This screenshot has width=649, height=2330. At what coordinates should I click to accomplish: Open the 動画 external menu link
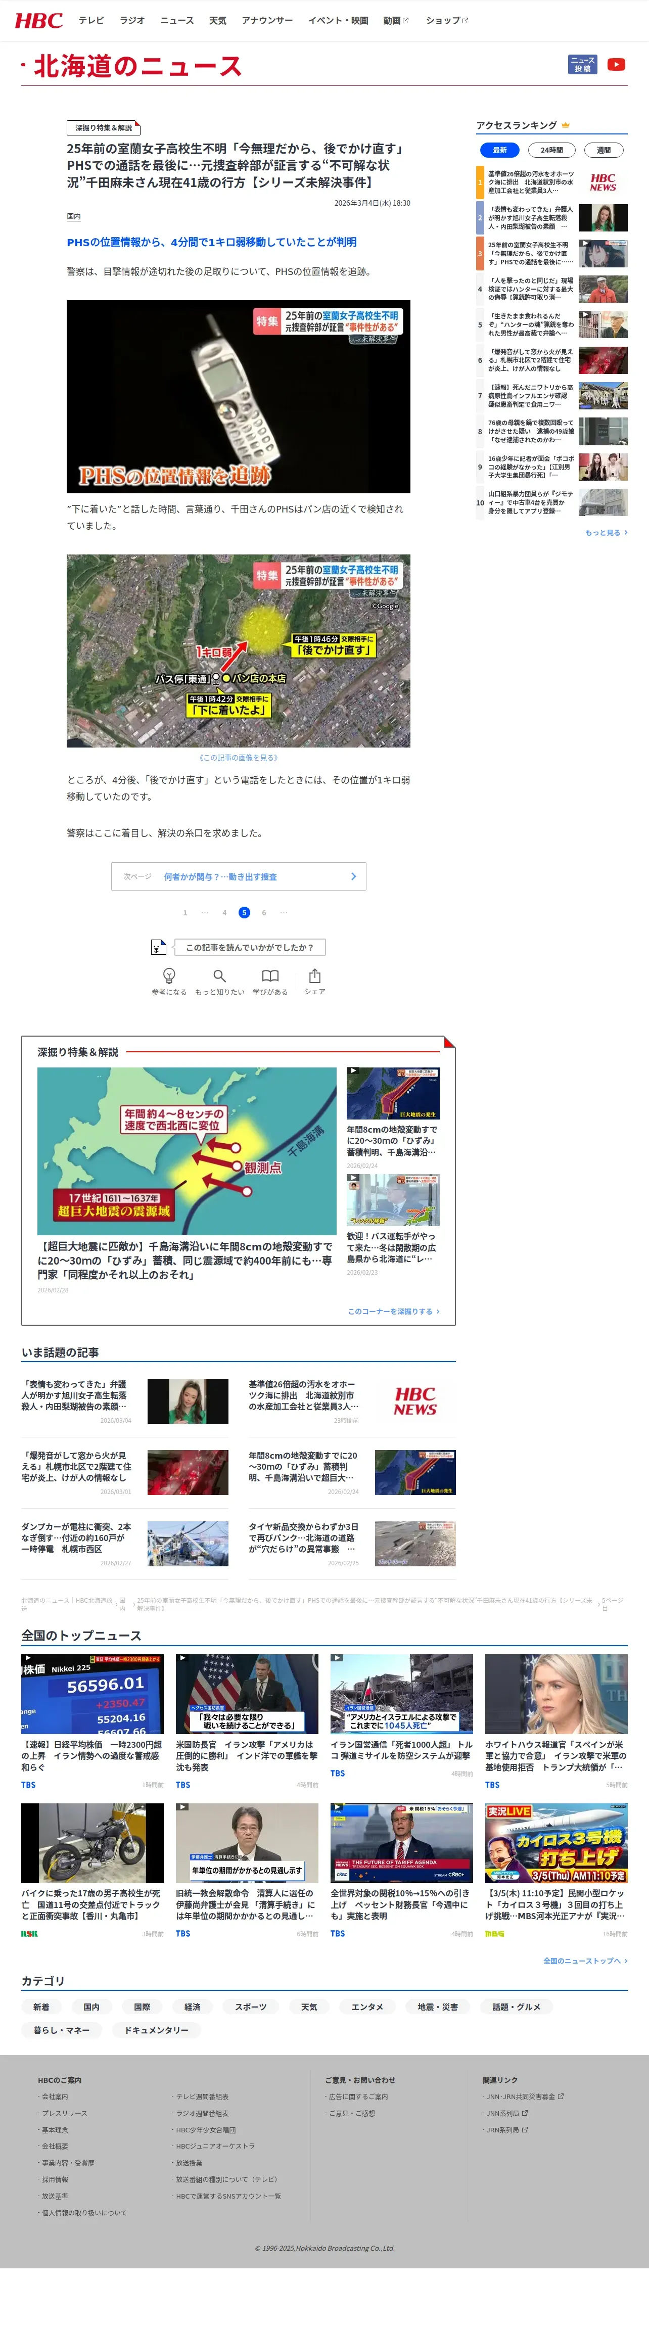click(x=396, y=20)
